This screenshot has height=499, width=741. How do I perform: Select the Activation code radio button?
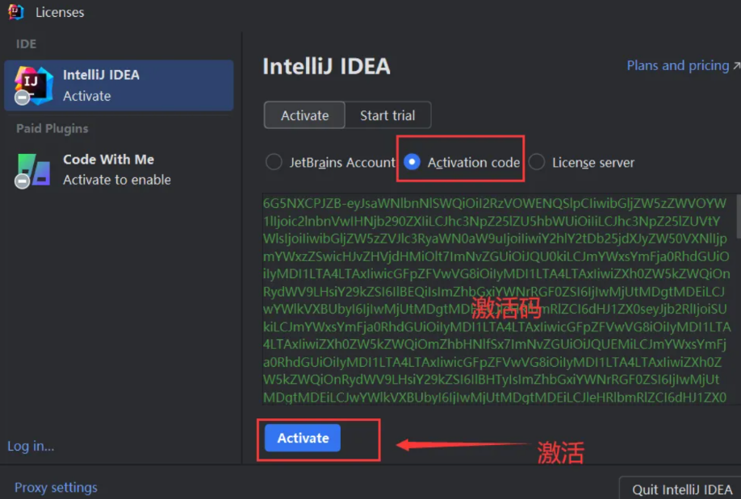coord(412,162)
